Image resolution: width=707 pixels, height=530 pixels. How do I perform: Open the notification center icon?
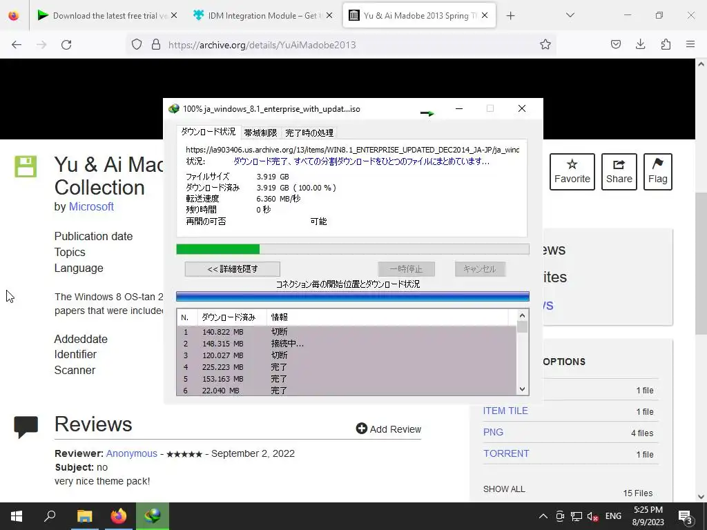(686, 516)
